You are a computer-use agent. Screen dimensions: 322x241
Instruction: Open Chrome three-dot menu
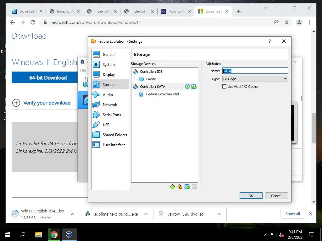pos(309,22)
